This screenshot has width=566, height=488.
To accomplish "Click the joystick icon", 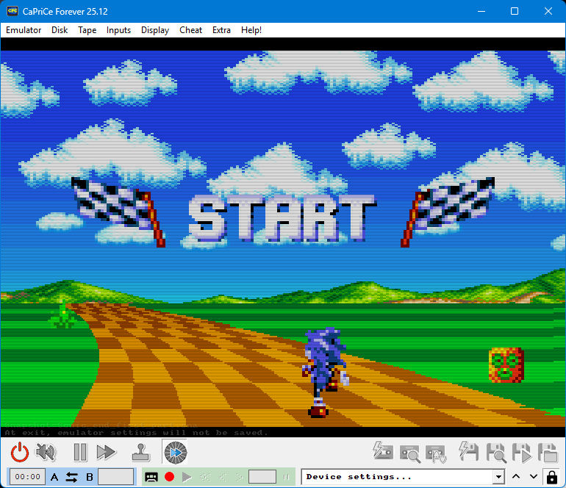I will 140,452.
